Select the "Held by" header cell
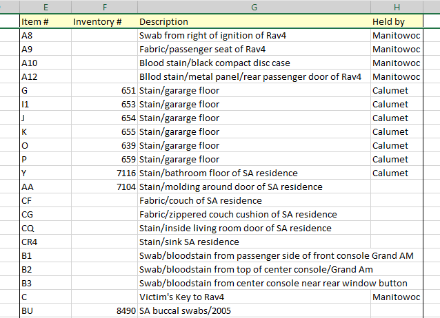 tap(397, 21)
